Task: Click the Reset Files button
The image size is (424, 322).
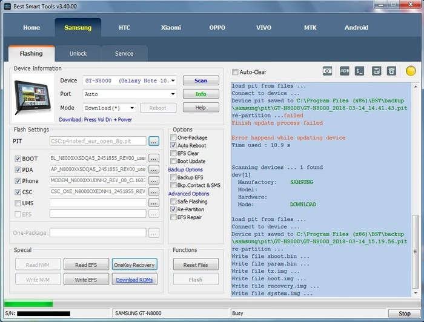Action: click(x=196, y=264)
